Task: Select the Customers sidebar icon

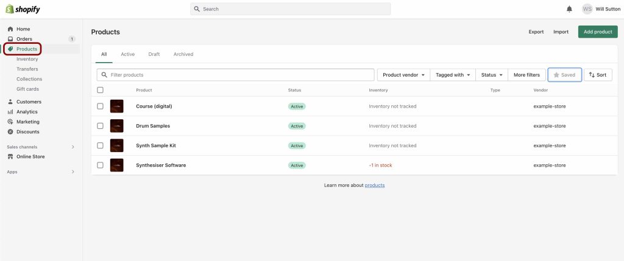Action: pyautogui.click(x=10, y=102)
